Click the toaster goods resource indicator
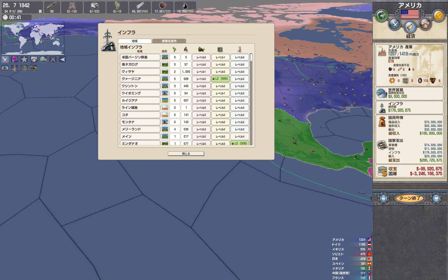The width and height of the screenshot is (448, 280). click(94, 7)
